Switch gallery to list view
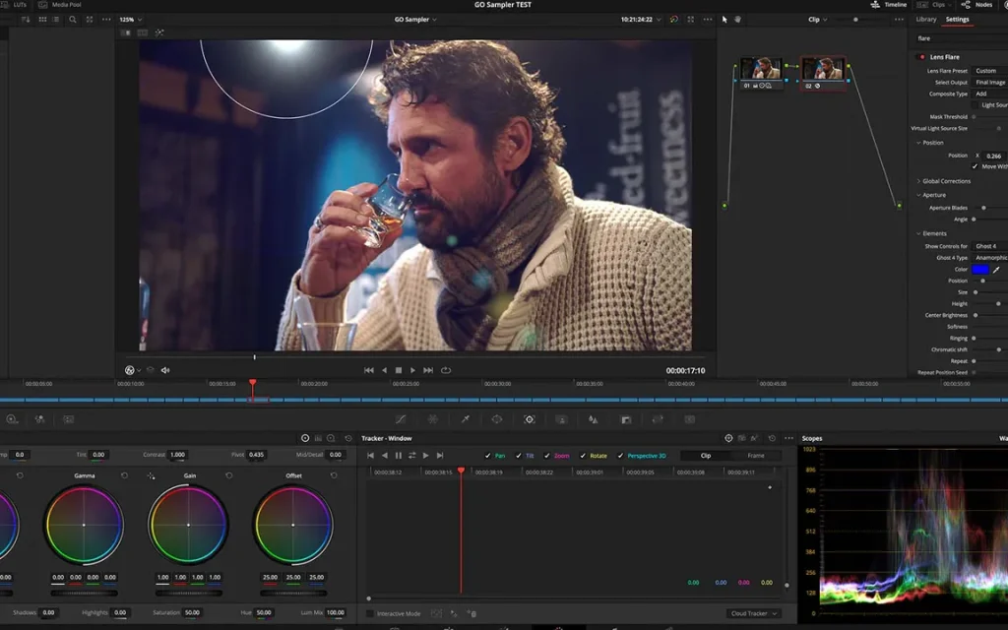 coord(56,20)
